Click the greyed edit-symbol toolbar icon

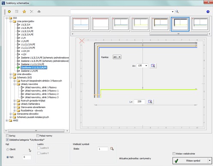[17, 12]
